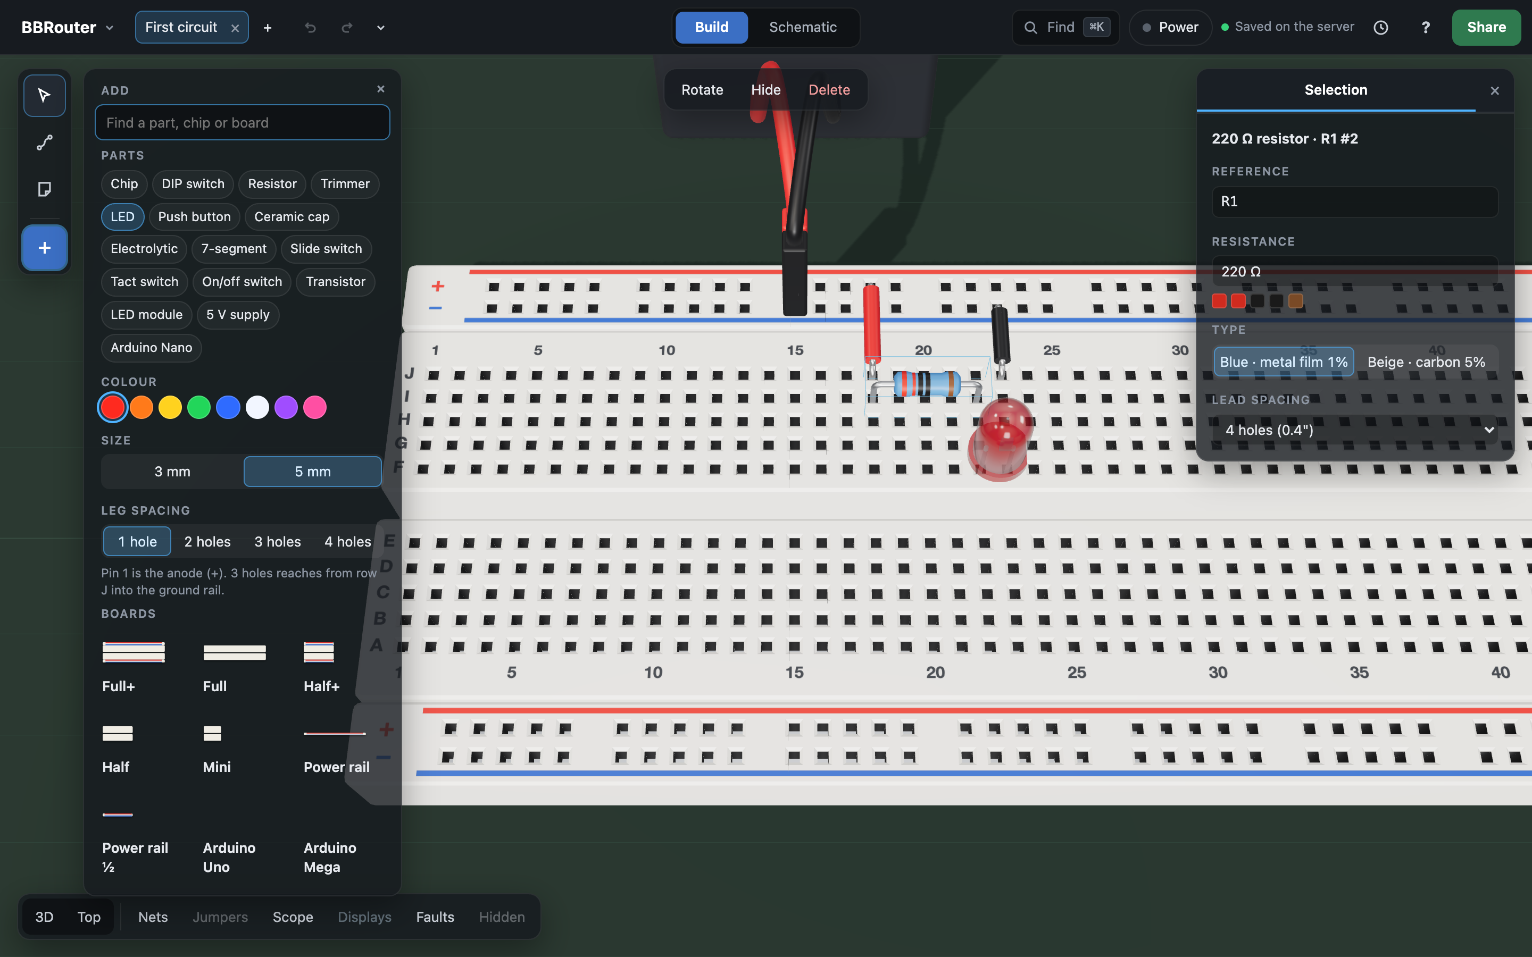Viewport: 1532px width, 957px height.
Task: Choose the 5 mm LED size
Action: coord(313,472)
